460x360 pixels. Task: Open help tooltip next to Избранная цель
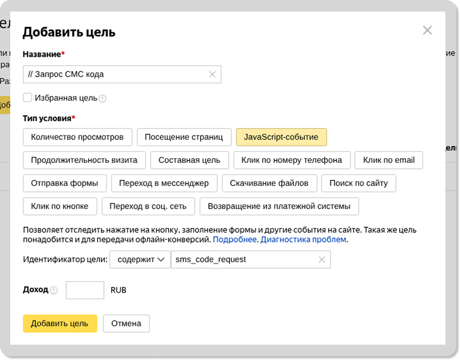point(102,98)
